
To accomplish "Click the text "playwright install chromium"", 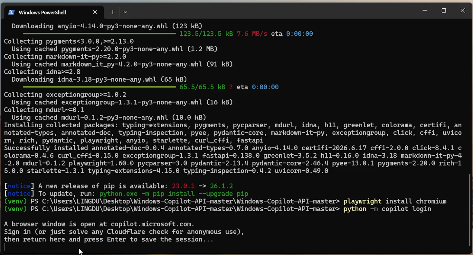I will coord(395,202).
